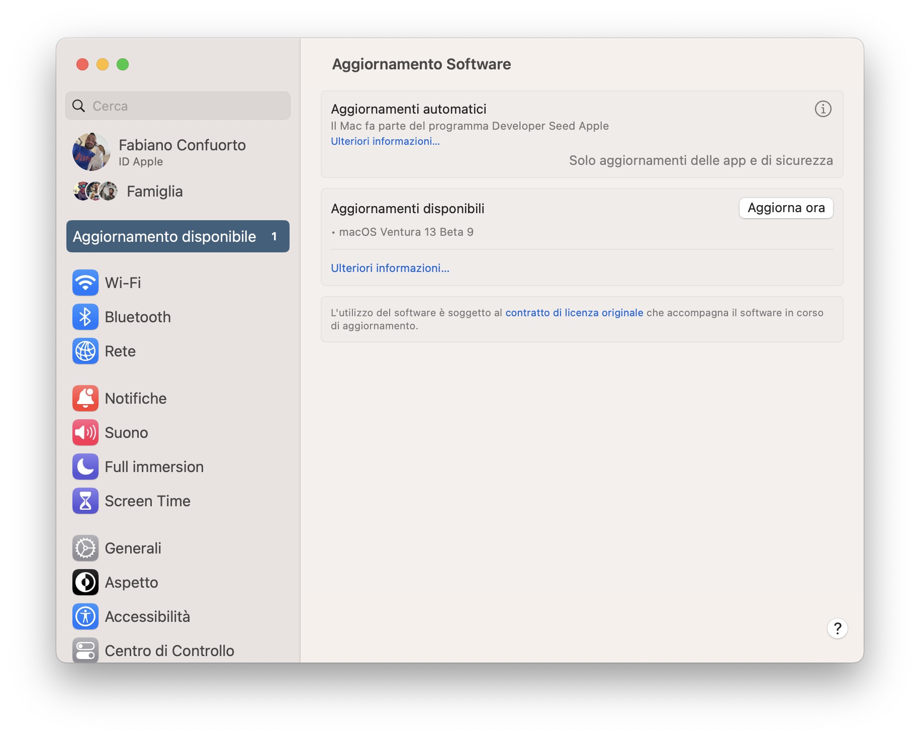Click Developer Seed Apple program description
920x737 pixels.
(470, 126)
